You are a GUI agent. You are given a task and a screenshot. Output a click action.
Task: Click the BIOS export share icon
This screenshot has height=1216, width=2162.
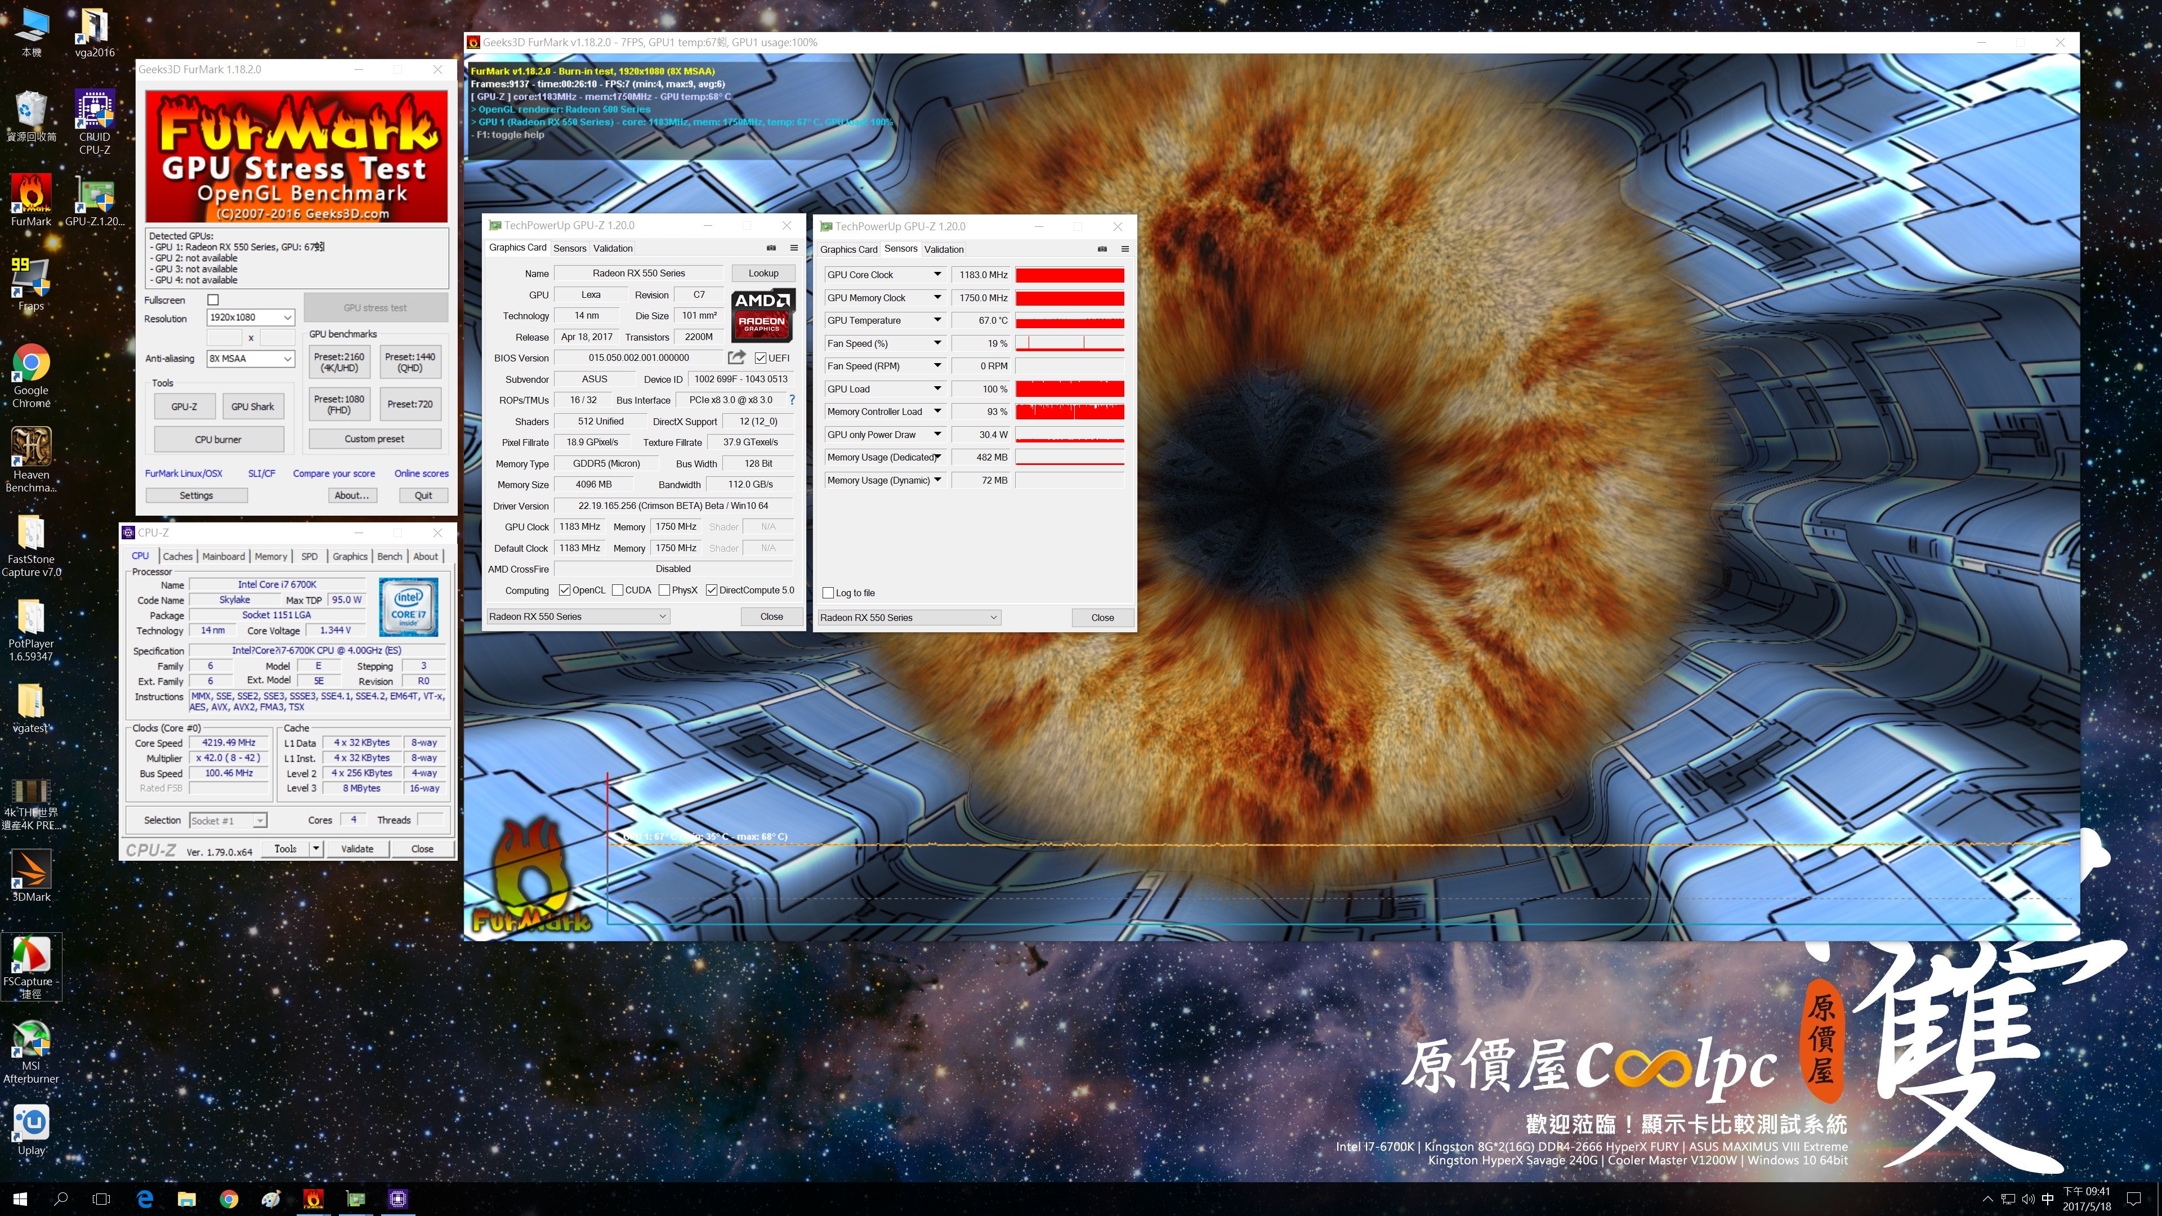pos(736,357)
